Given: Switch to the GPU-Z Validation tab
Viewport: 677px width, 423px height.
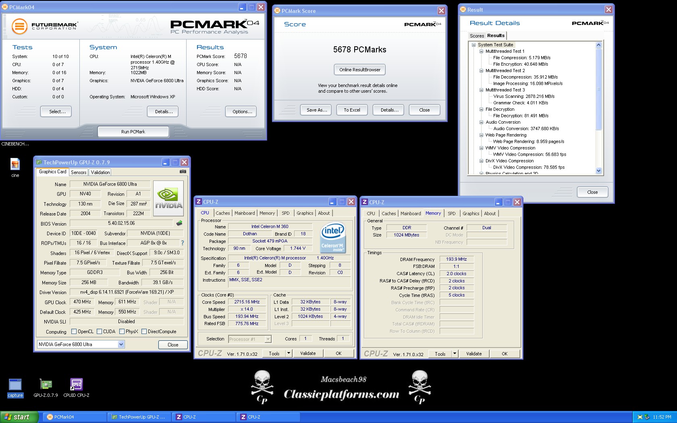Looking at the screenshot, I should 100,172.
